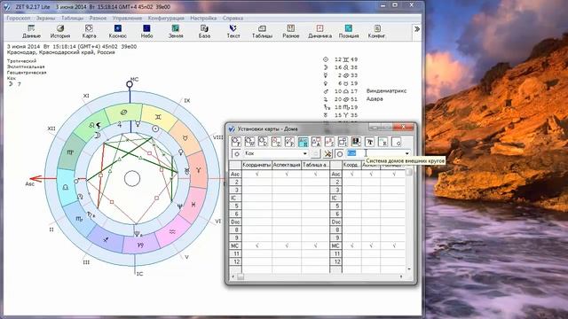Image resolution: width=568 pixels, height=319 pixels.
Task: Click the star name Виндемиатрикс
Action: tap(387, 90)
